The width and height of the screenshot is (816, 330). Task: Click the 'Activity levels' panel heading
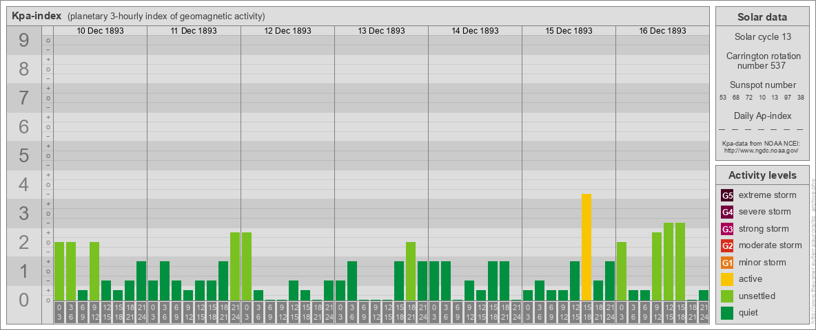(762, 175)
